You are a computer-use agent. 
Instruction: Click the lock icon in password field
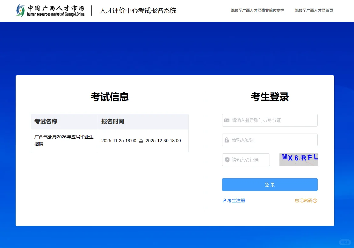[x=227, y=140]
